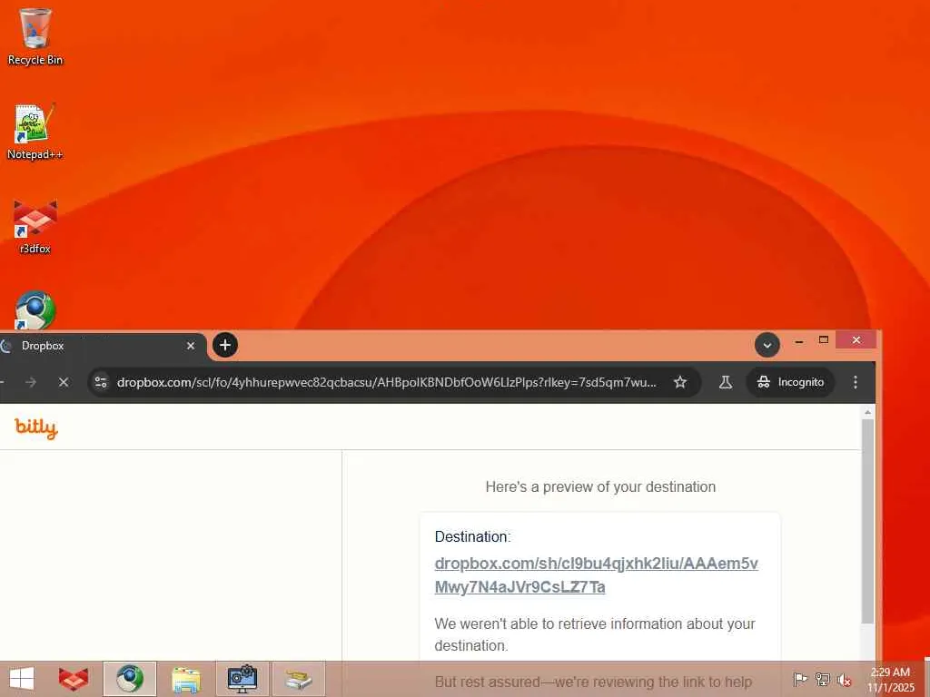Open the experiments flask icon
The image size is (930, 697).
click(726, 382)
